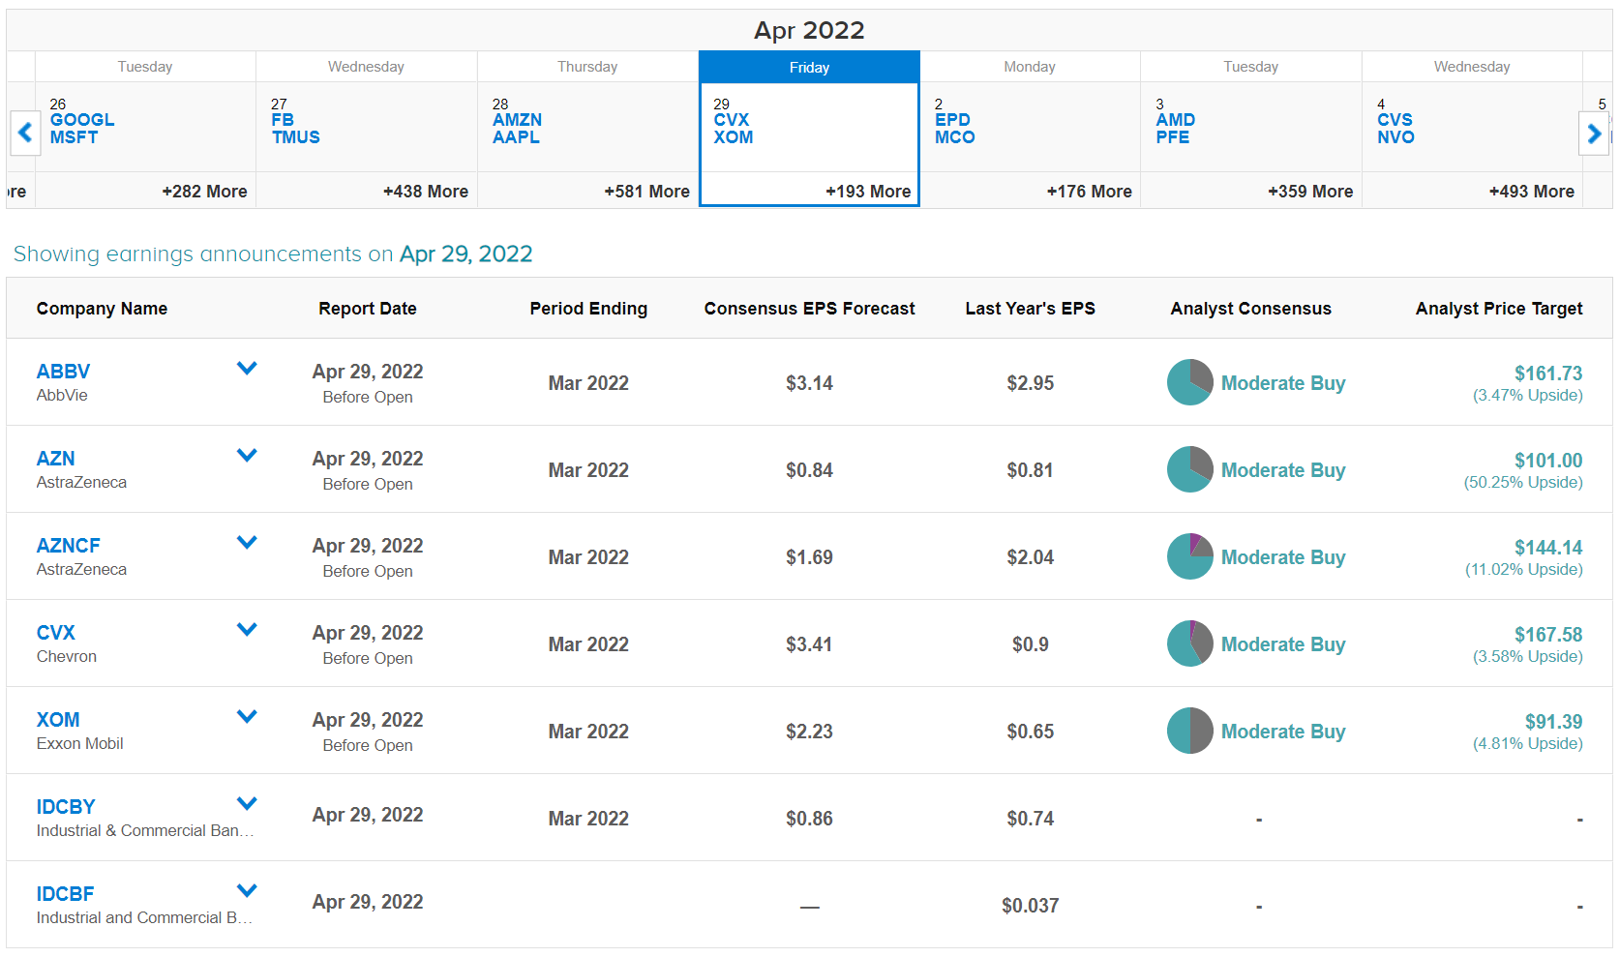Sort by Company Name column header

point(102,309)
